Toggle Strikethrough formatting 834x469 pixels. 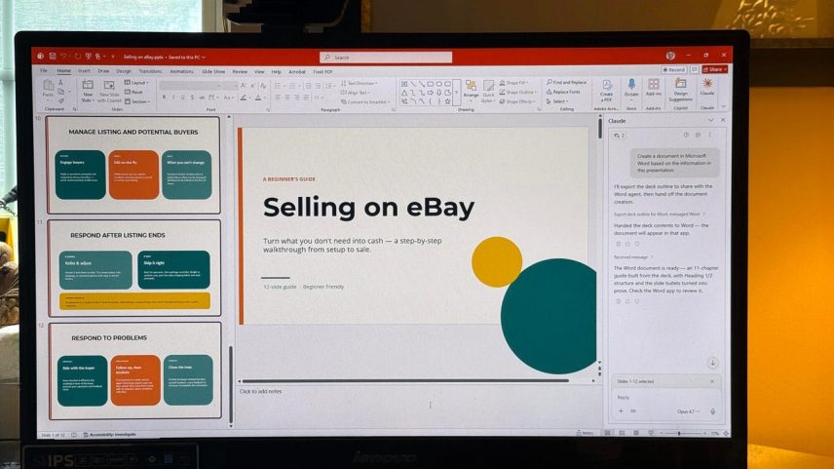pos(202,98)
